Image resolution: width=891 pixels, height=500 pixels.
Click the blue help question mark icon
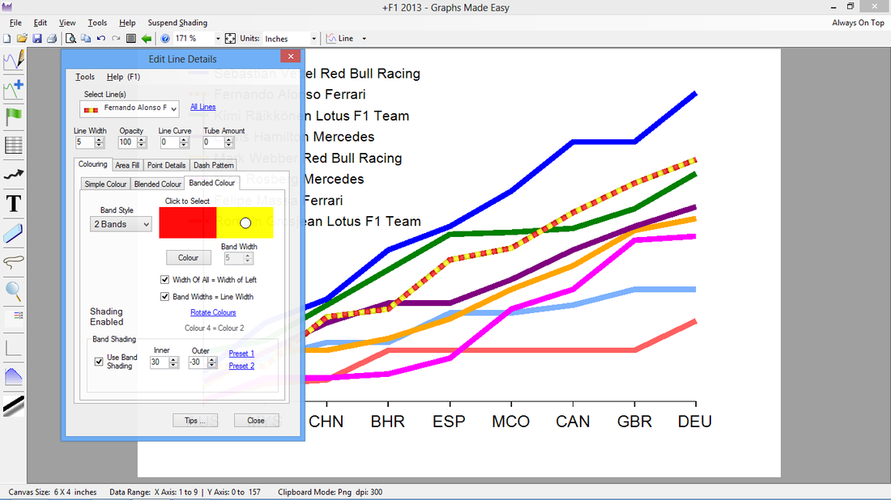coord(165,38)
